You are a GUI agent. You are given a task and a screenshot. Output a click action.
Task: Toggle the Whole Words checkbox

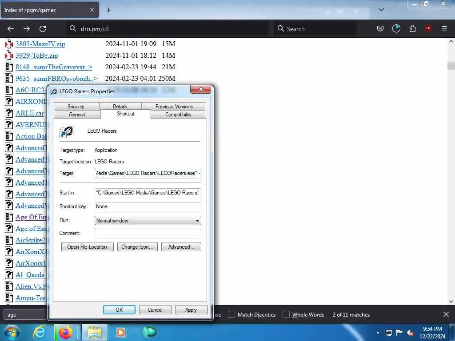(286, 314)
